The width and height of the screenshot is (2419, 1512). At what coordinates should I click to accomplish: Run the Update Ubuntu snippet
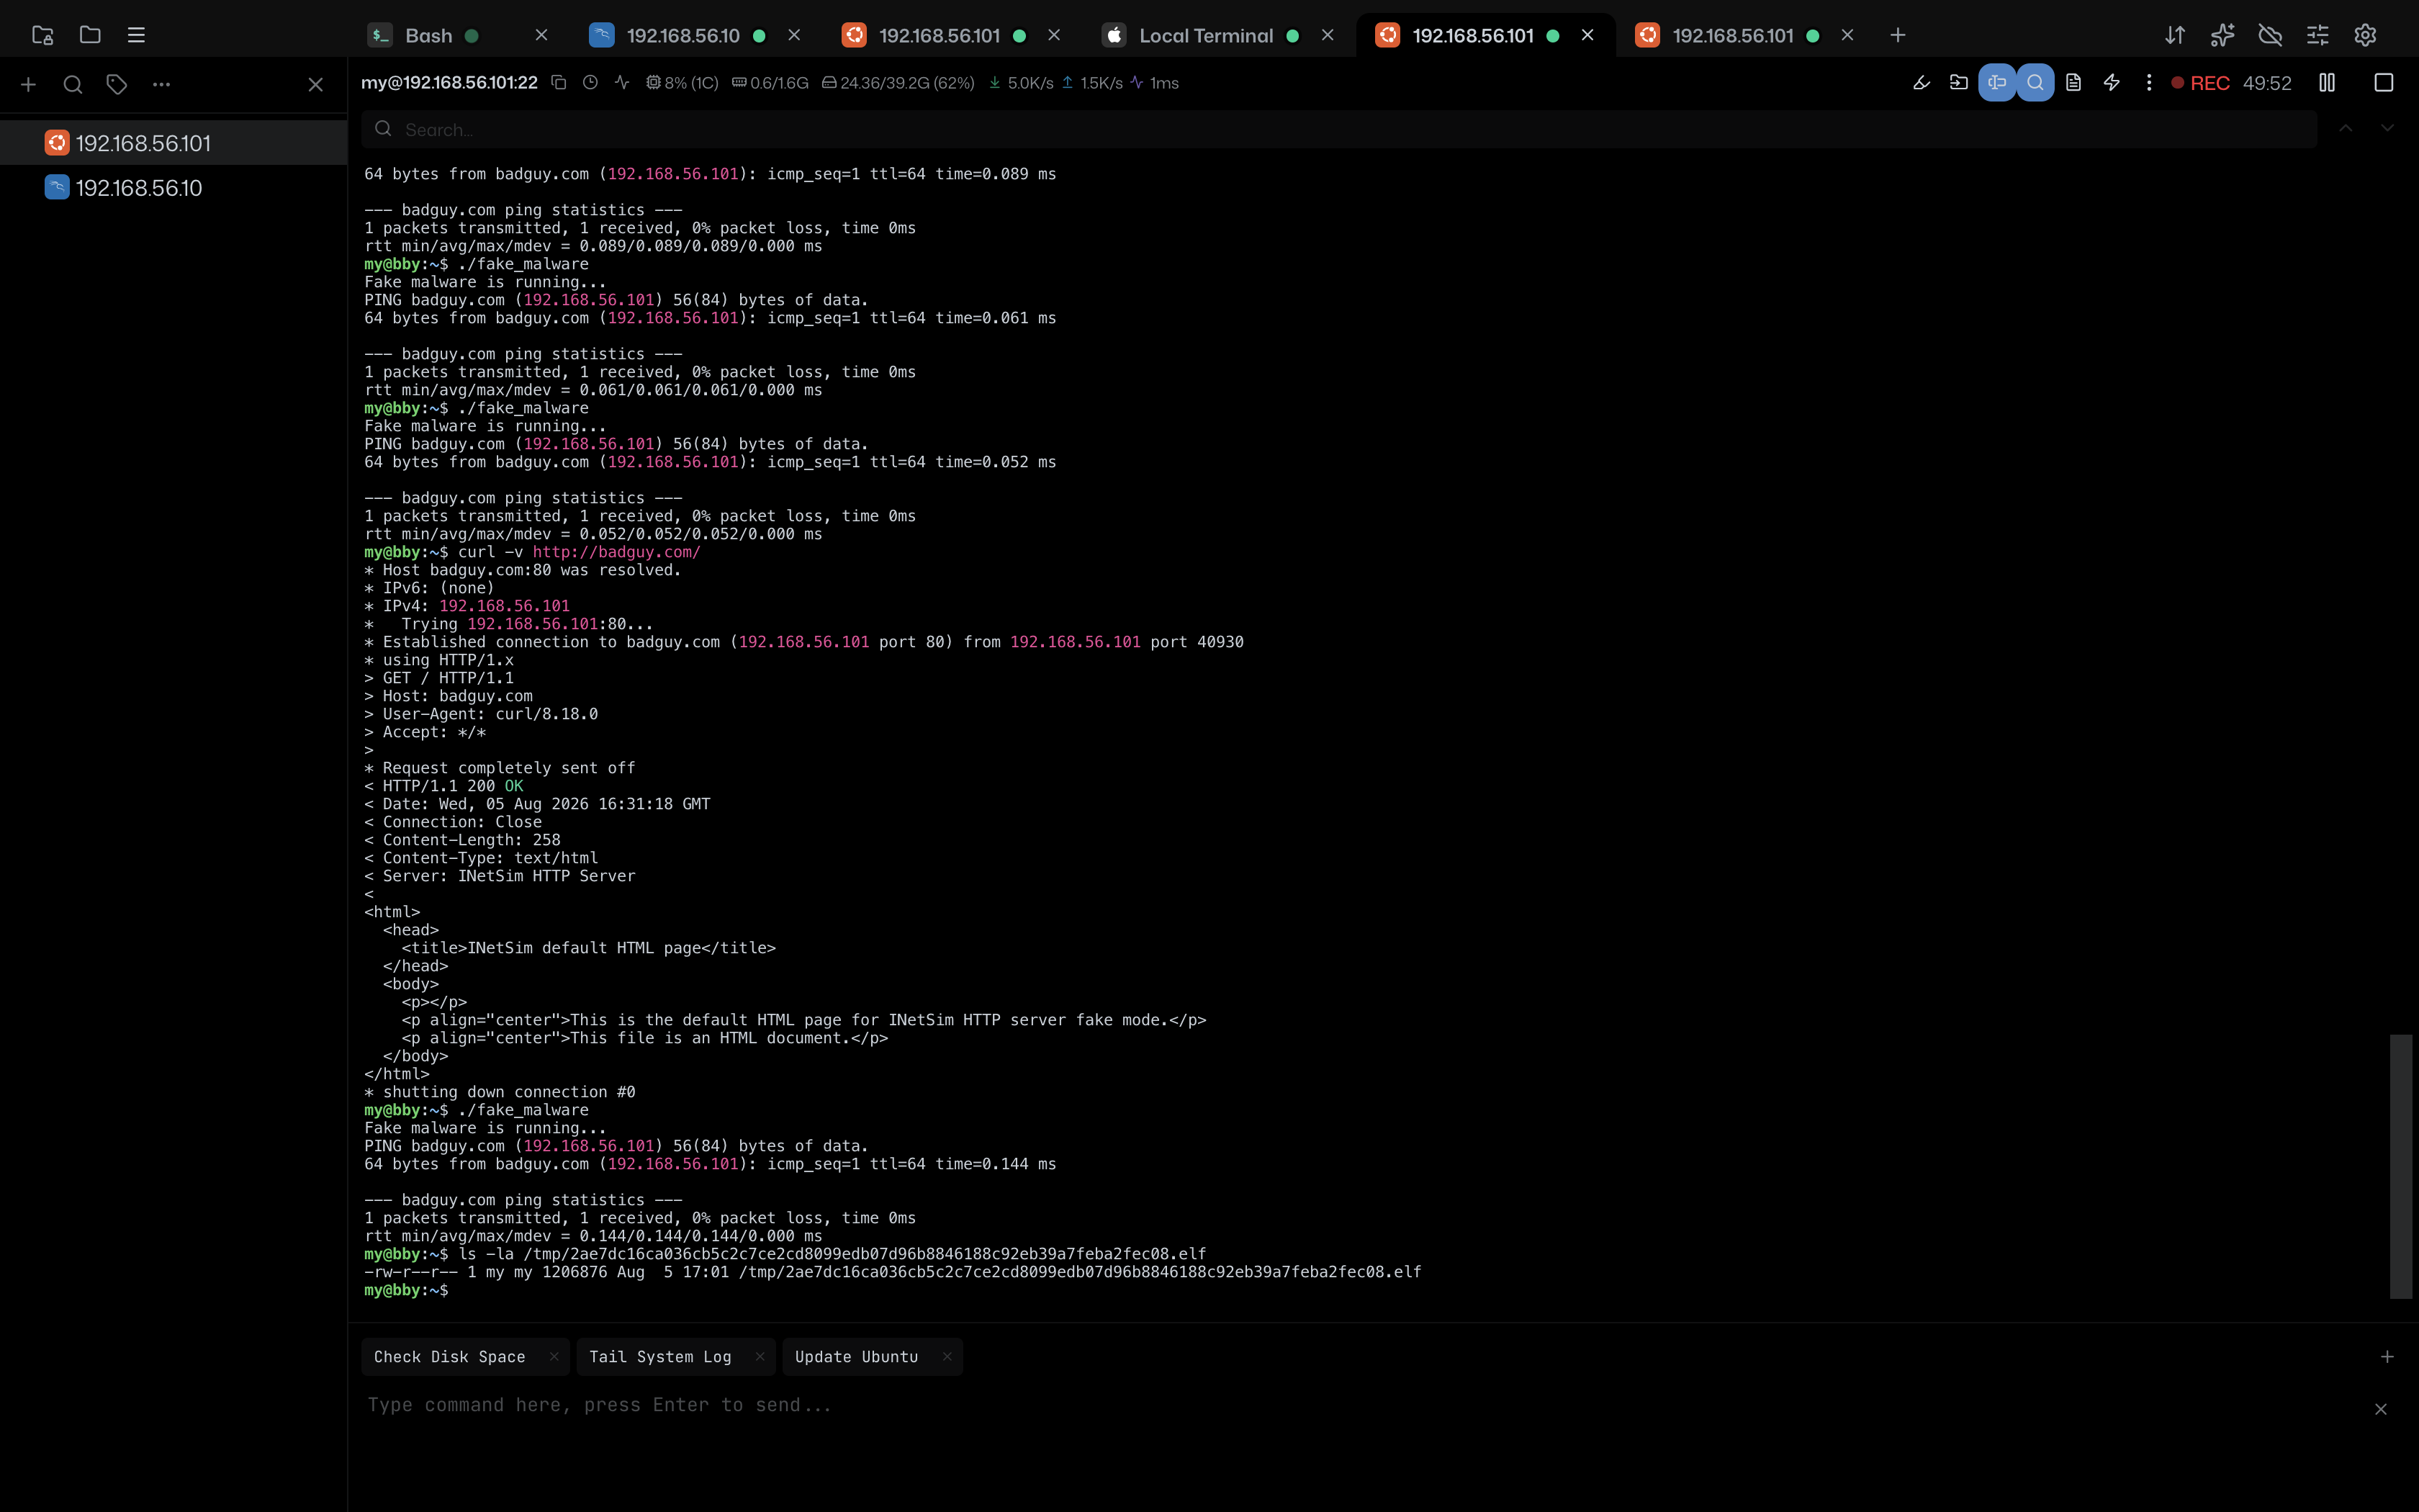[x=855, y=1357]
